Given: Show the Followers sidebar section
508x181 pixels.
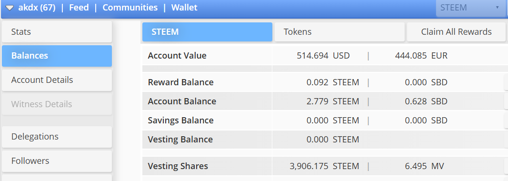Looking at the screenshot, I should (x=57, y=161).
